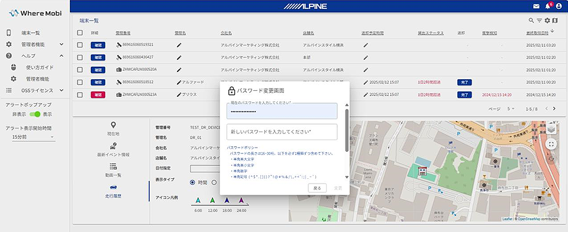Click the tracker device icon for 869616060518512
The height and width of the screenshot is (232, 568).
(x=119, y=83)
